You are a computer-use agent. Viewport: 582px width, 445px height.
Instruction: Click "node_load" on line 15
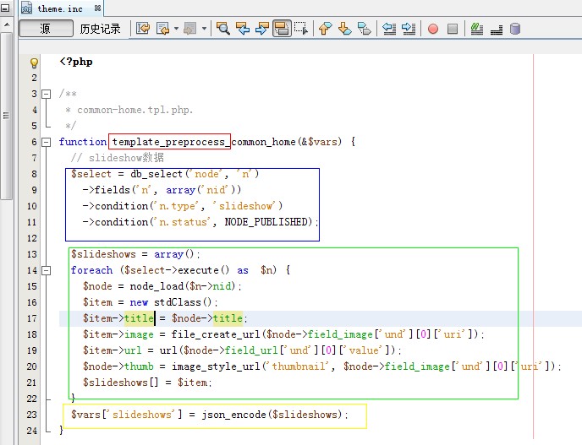click(x=156, y=286)
